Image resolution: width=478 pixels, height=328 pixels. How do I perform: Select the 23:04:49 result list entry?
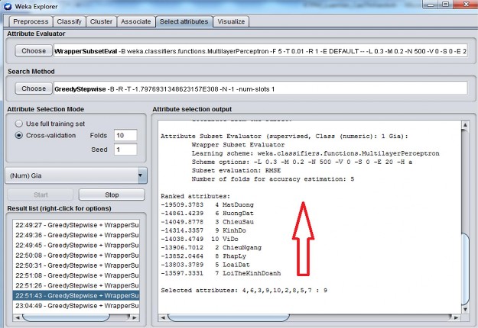[x=76, y=304]
